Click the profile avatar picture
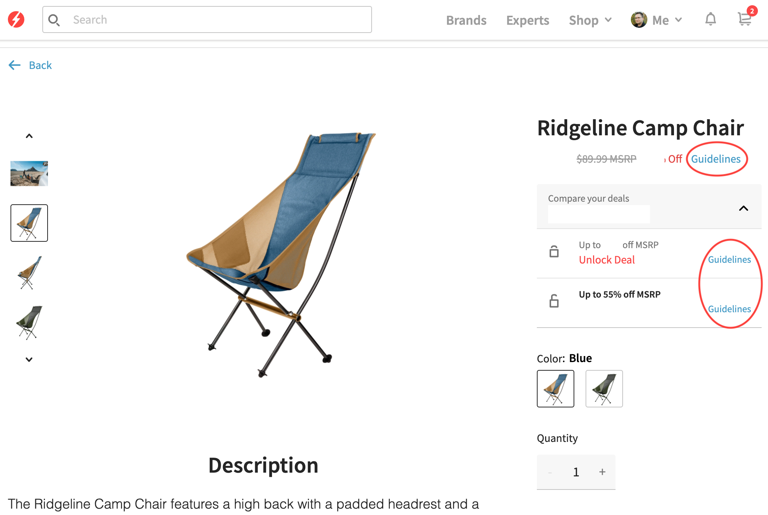This screenshot has height=515, width=768. tap(639, 20)
